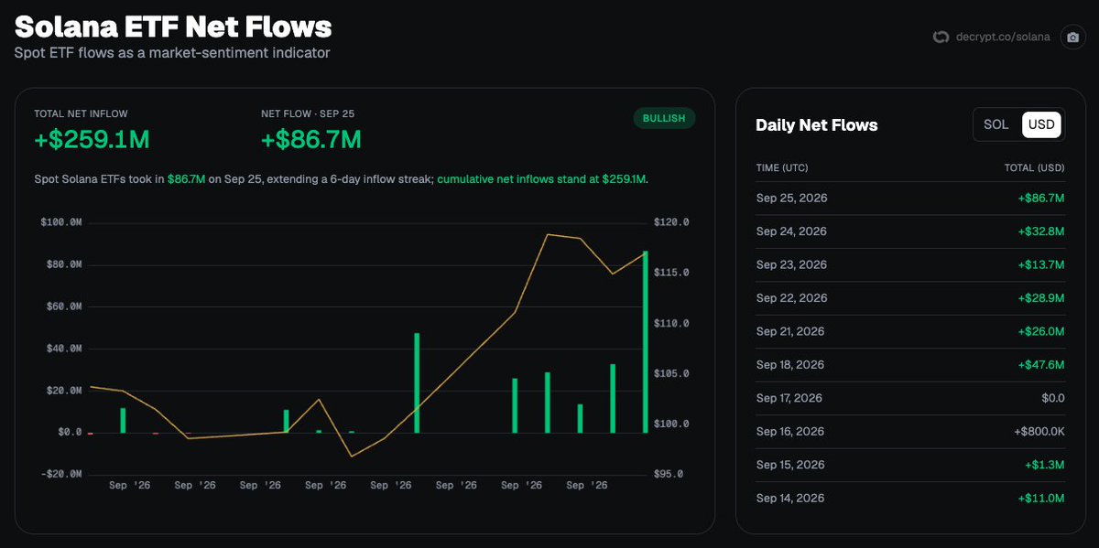Click the BULLISH sentiment badge
The height and width of the screenshot is (548, 1099).
pyautogui.click(x=664, y=119)
